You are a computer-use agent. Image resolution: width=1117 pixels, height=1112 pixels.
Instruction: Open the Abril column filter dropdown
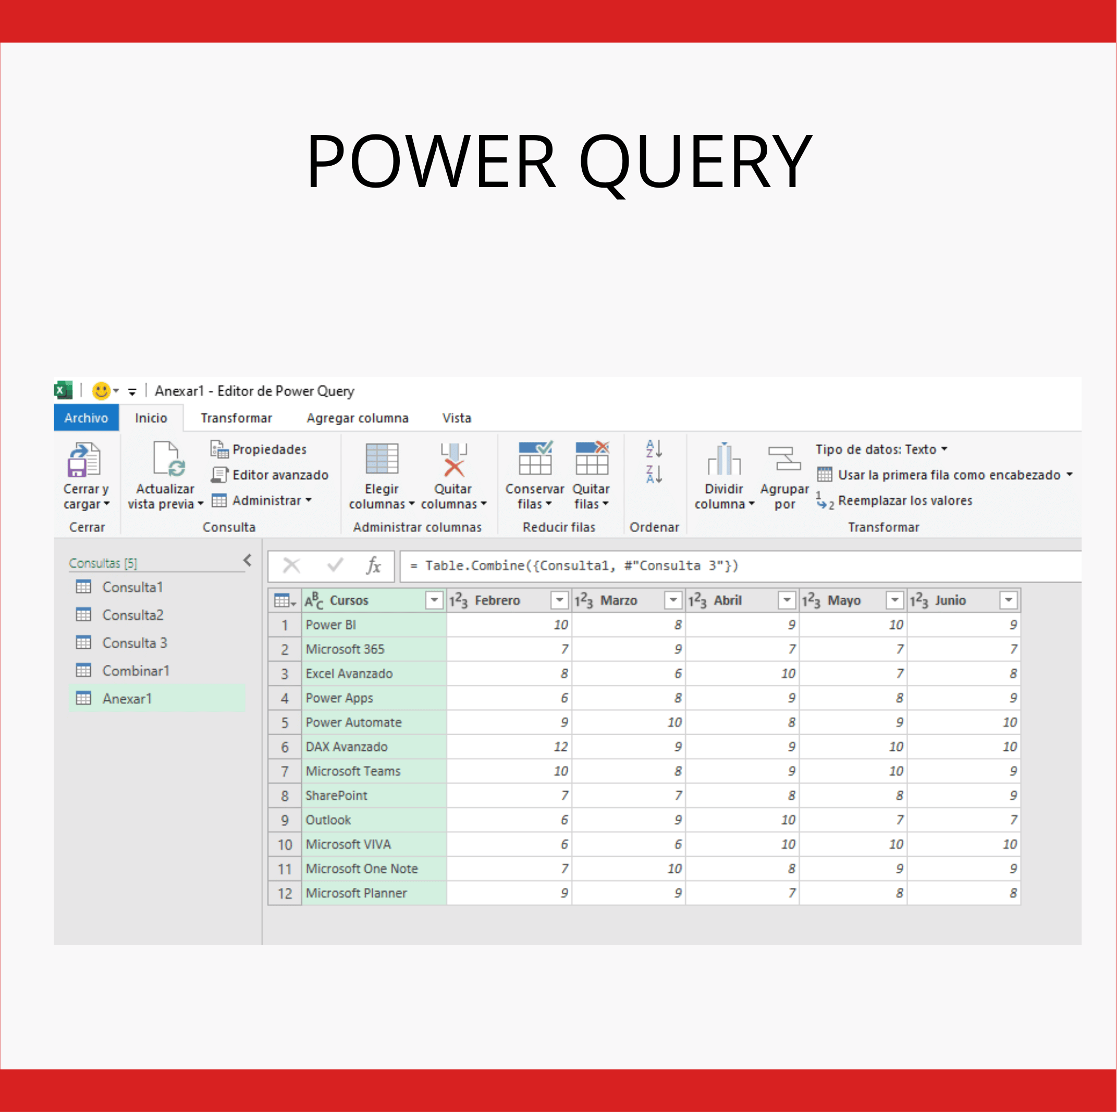(x=787, y=600)
